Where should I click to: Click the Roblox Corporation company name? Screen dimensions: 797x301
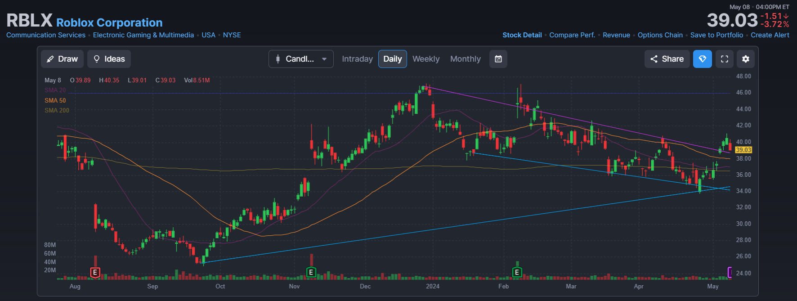[x=109, y=22]
